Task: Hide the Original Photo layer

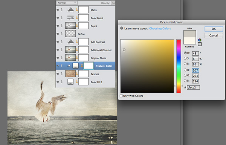Action: pyautogui.click(x=58, y=58)
